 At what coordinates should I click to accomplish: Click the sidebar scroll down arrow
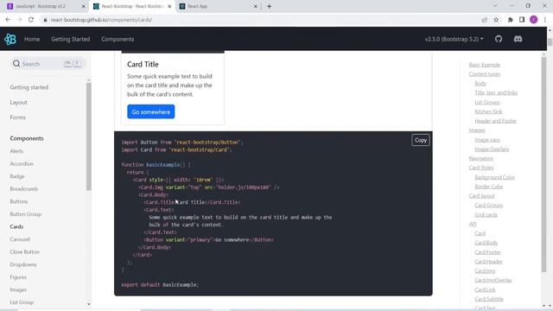coord(88,304)
